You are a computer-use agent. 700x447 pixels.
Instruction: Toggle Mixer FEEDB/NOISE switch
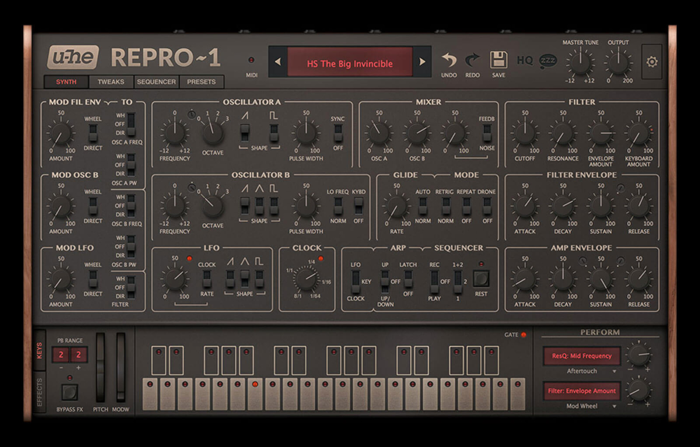coord(487,132)
